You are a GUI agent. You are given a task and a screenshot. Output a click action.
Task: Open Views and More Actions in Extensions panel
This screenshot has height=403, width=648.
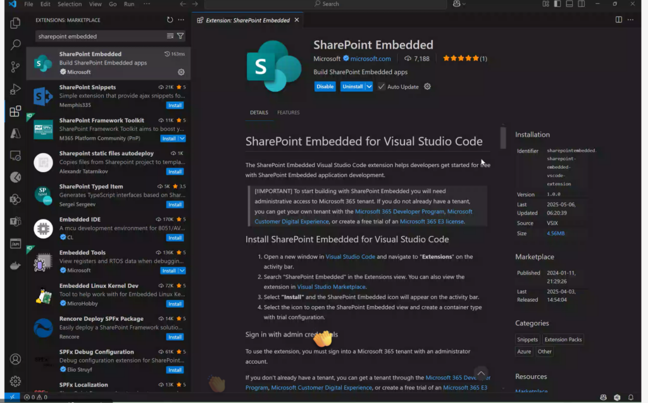pyautogui.click(x=181, y=20)
